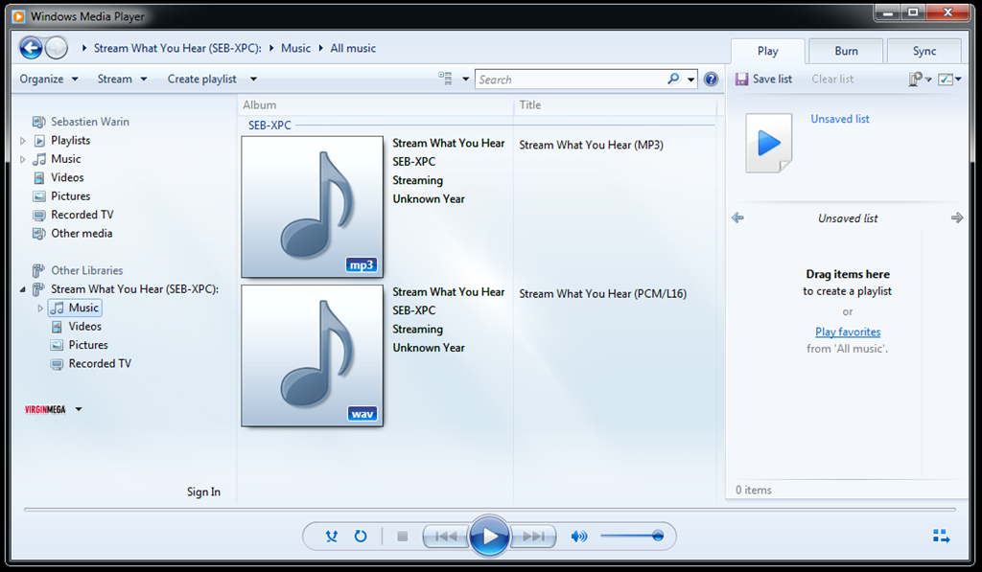This screenshot has height=572, width=982.
Task: Open the search options dropdown arrow
Action: (690, 80)
